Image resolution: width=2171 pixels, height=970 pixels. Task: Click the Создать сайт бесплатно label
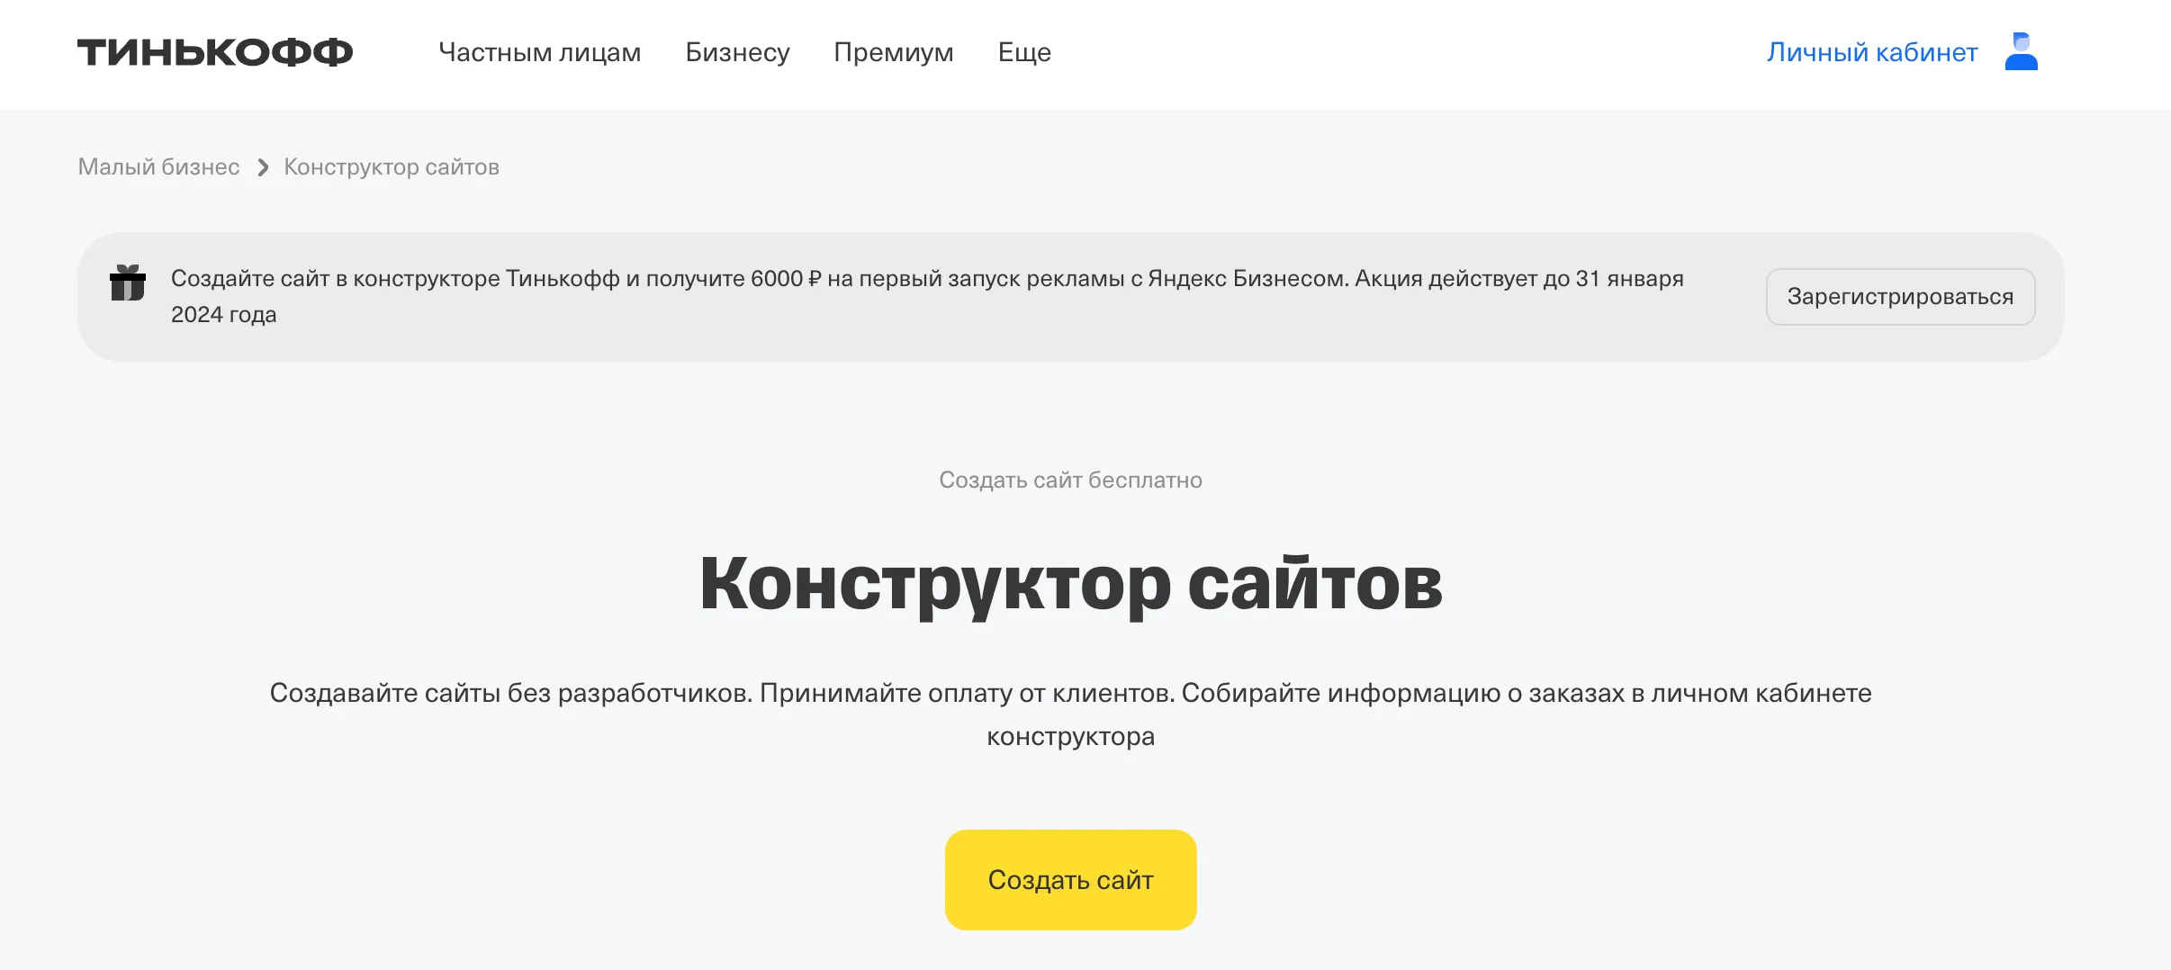(x=1070, y=480)
